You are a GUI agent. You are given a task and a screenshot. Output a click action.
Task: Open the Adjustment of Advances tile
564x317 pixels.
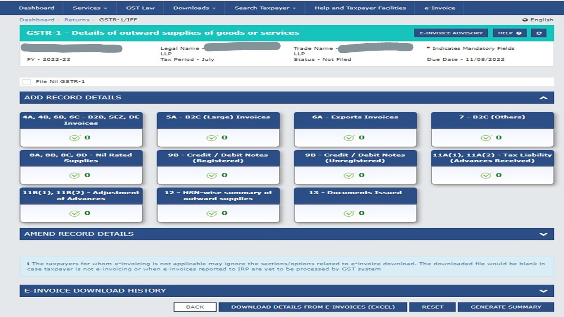(81, 205)
